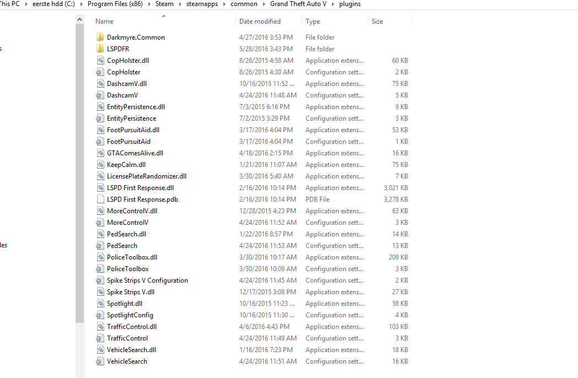Click the TrafficControl.dll file icon
This screenshot has height=378, width=578.
click(x=100, y=326)
